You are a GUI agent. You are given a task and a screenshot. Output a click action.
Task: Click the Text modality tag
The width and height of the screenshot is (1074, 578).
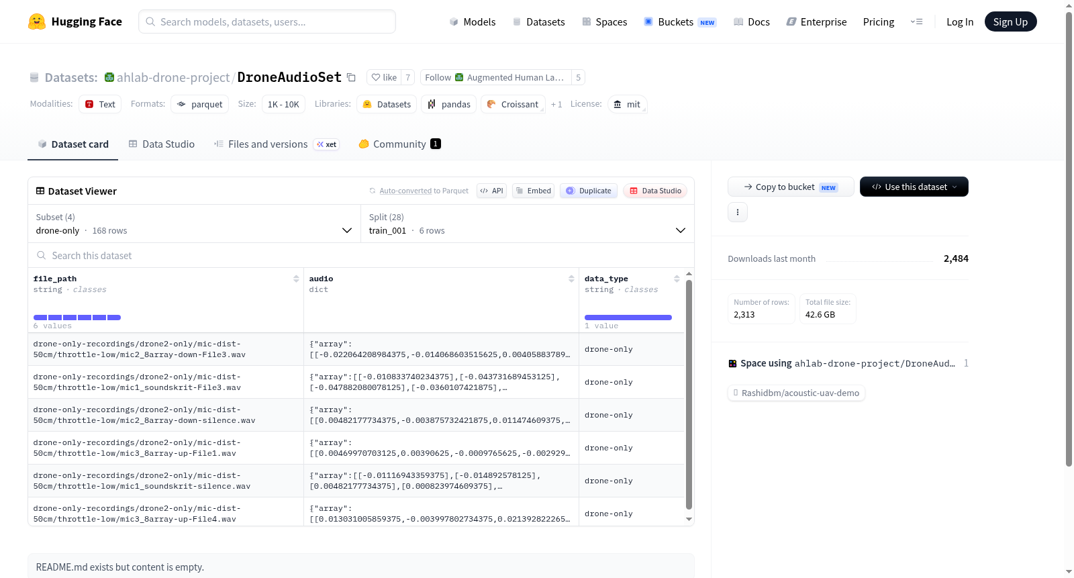tap(100, 104)
